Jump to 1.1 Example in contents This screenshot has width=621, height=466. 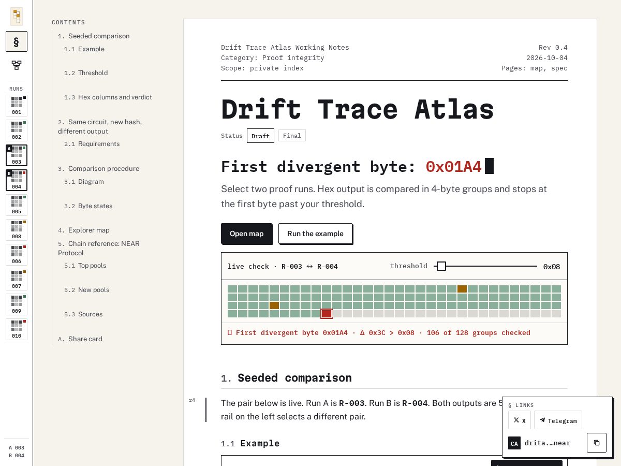[x=84, y=49]
